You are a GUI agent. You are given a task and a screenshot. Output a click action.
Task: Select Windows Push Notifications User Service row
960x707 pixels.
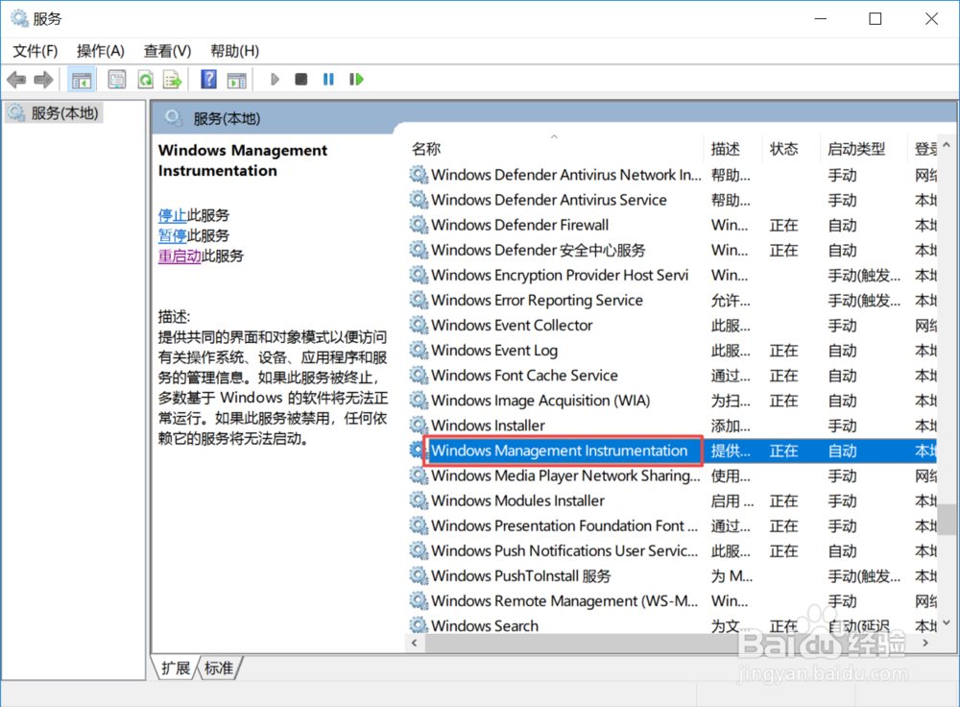click(x=672, y=551)
